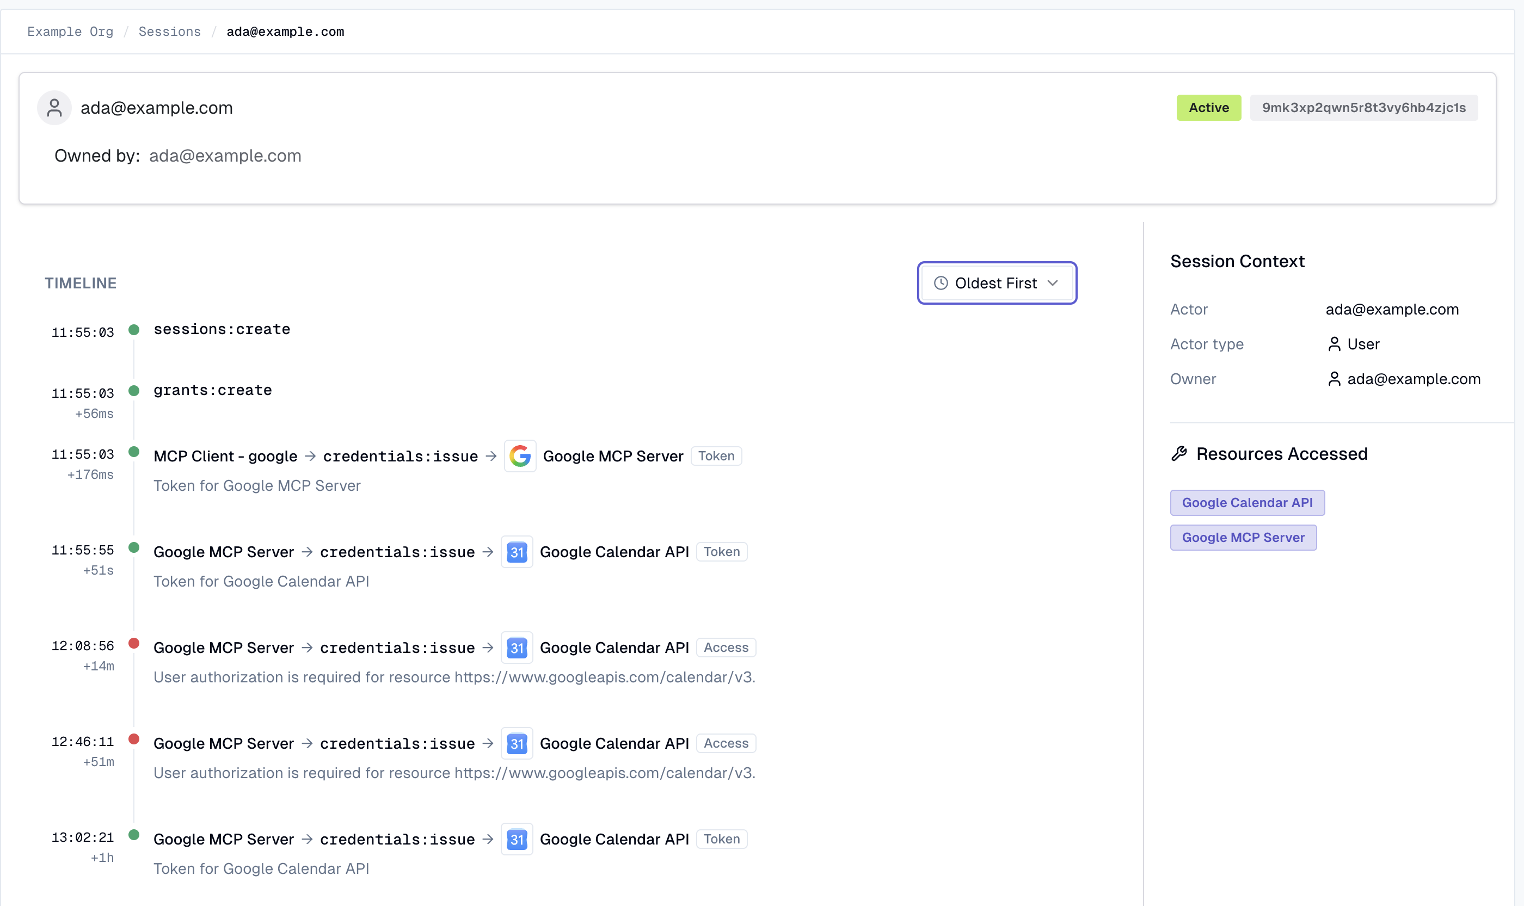The width and height of the screenshot is (1524, 906).
Task: Click the Active status badge
Action: pos(1209,108)
